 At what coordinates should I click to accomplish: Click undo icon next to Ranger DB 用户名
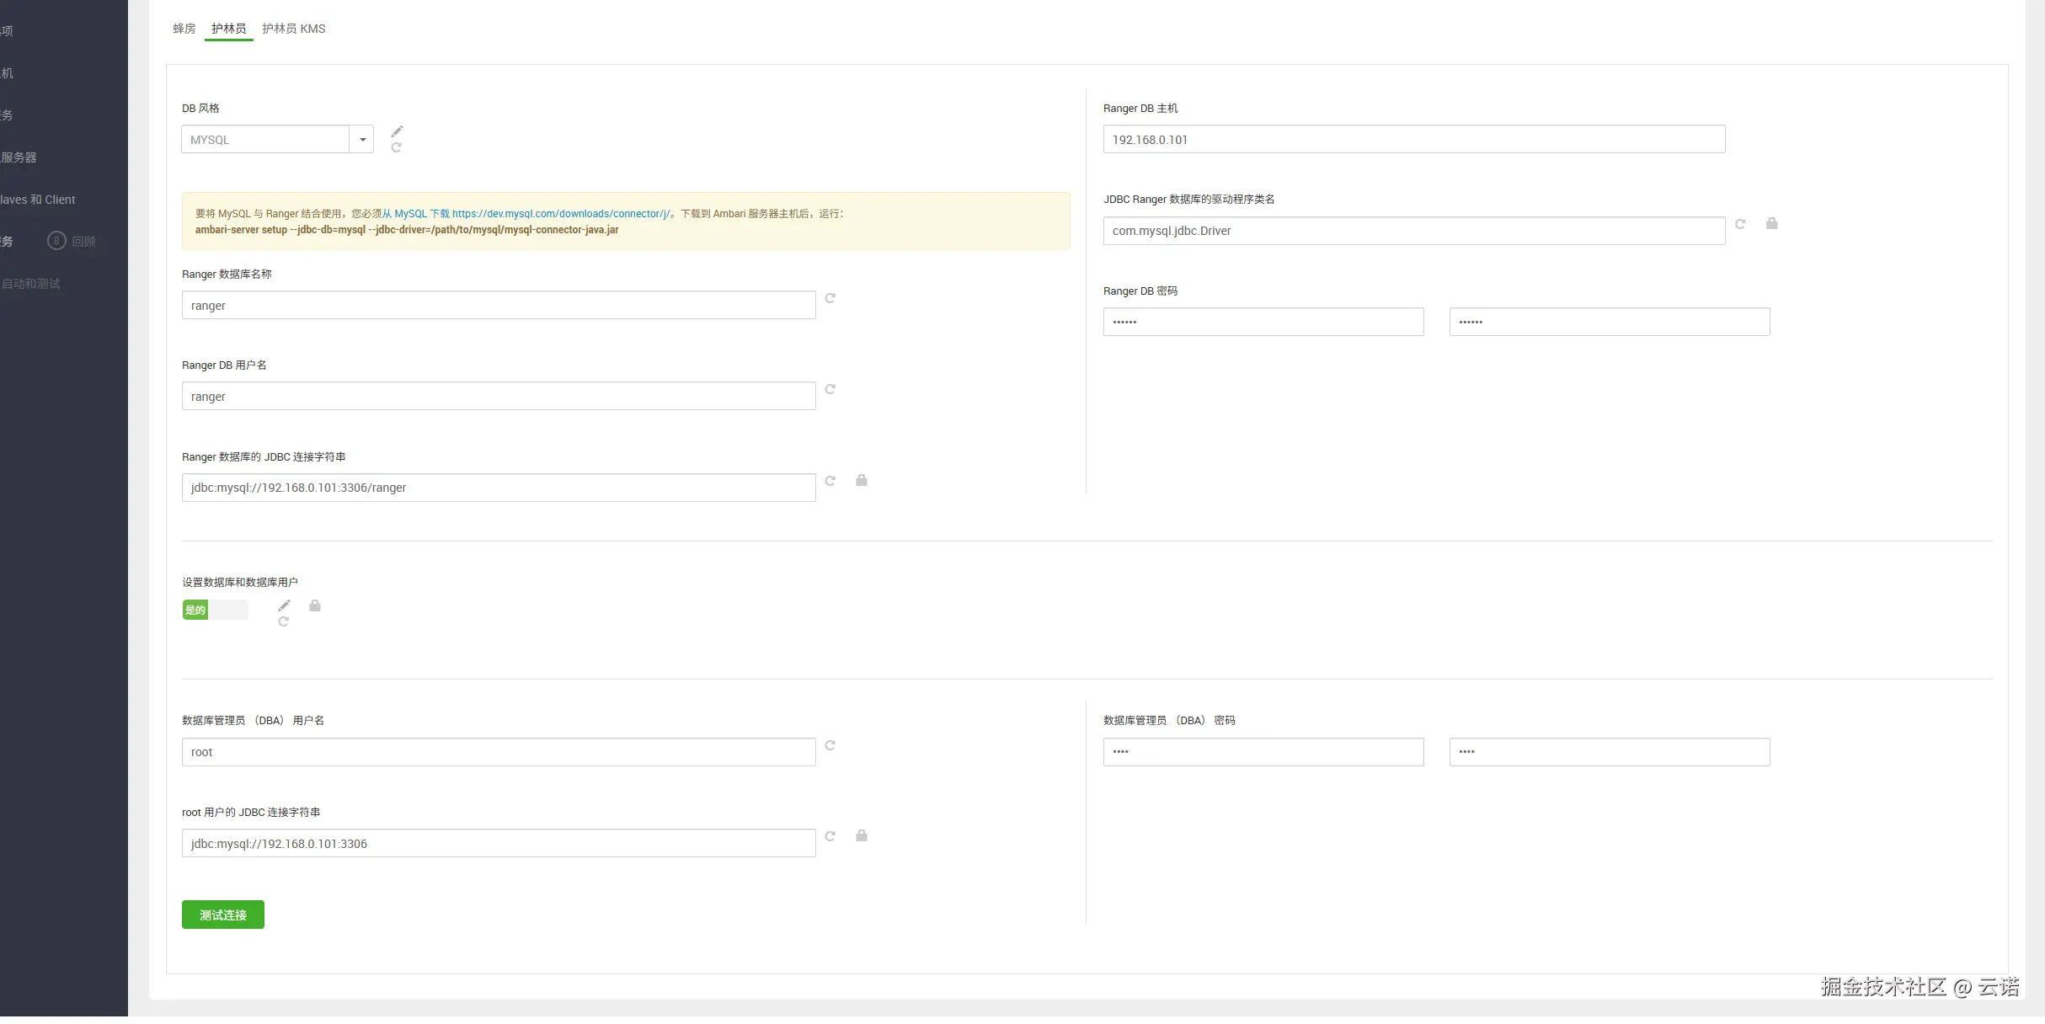click(x=830, y=389)
